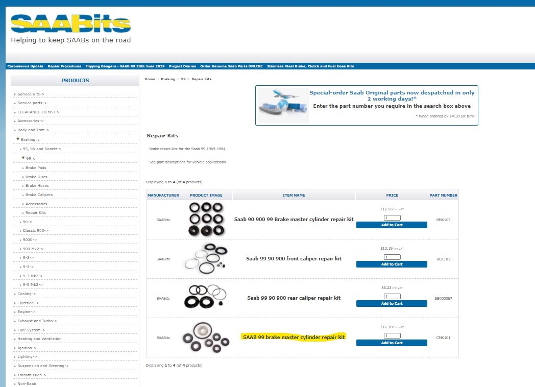The width and height of the screenshot is (535, 387).
Task: Expand Body and Trim category
Action: pos(33,130)
